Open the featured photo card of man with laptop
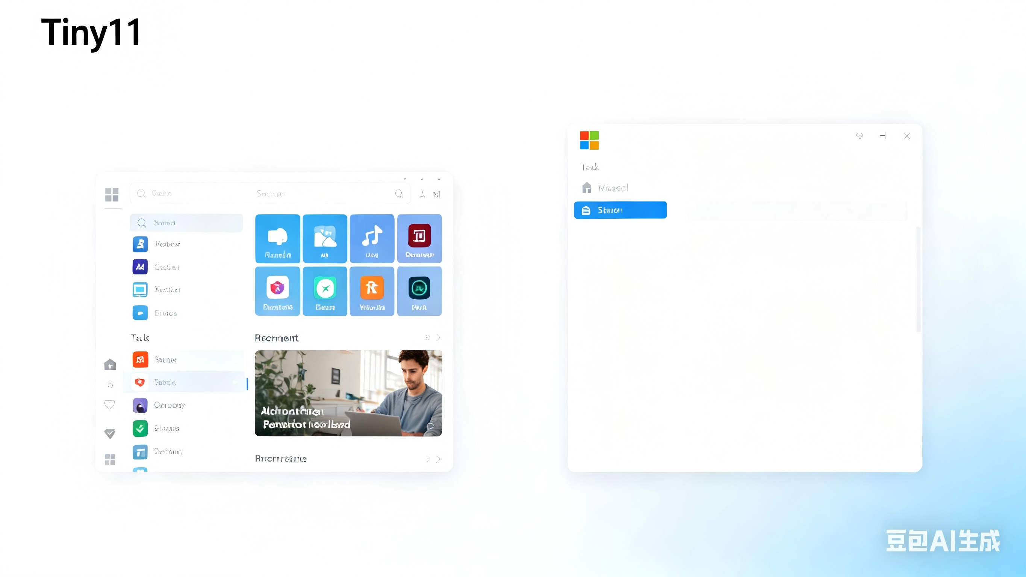The height and width of the screenshot is (577, 1026). click(348, 393)
